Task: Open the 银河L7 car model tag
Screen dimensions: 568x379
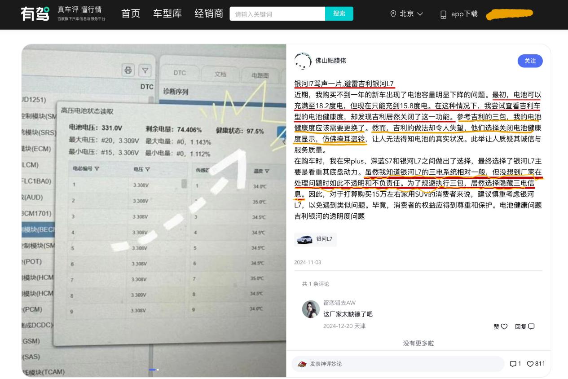Action: (315, 239)
